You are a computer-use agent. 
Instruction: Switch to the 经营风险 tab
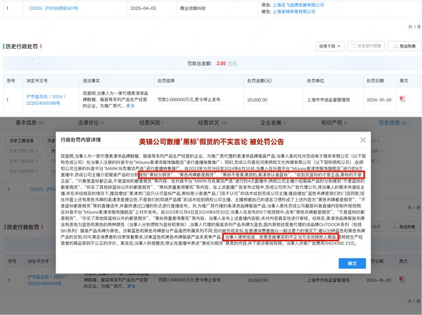coord(152,123)
